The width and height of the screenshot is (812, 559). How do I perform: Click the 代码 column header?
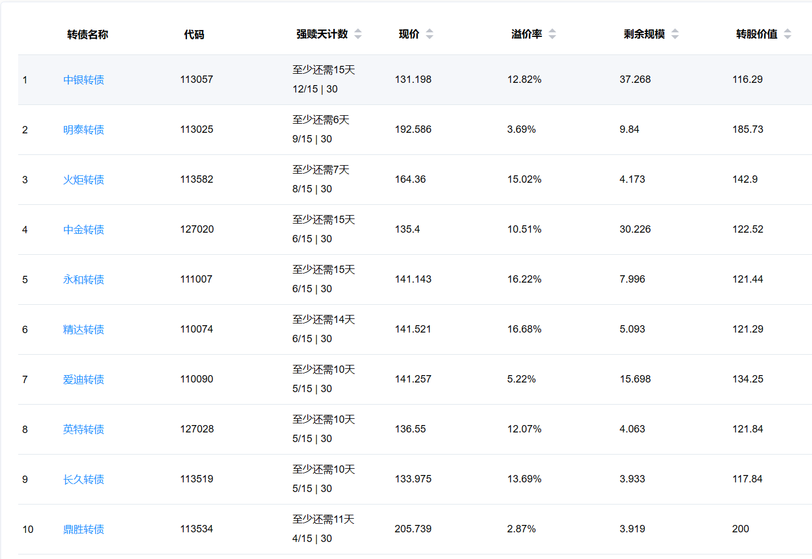[x=194, y=35]
